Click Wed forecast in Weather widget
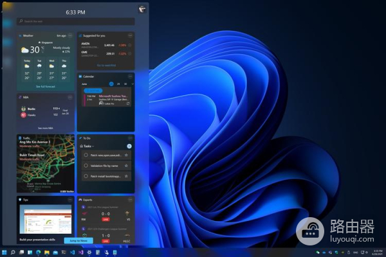The width and height of the screenshot is (386, 257). pyautogui.click(x=51, y=70)
